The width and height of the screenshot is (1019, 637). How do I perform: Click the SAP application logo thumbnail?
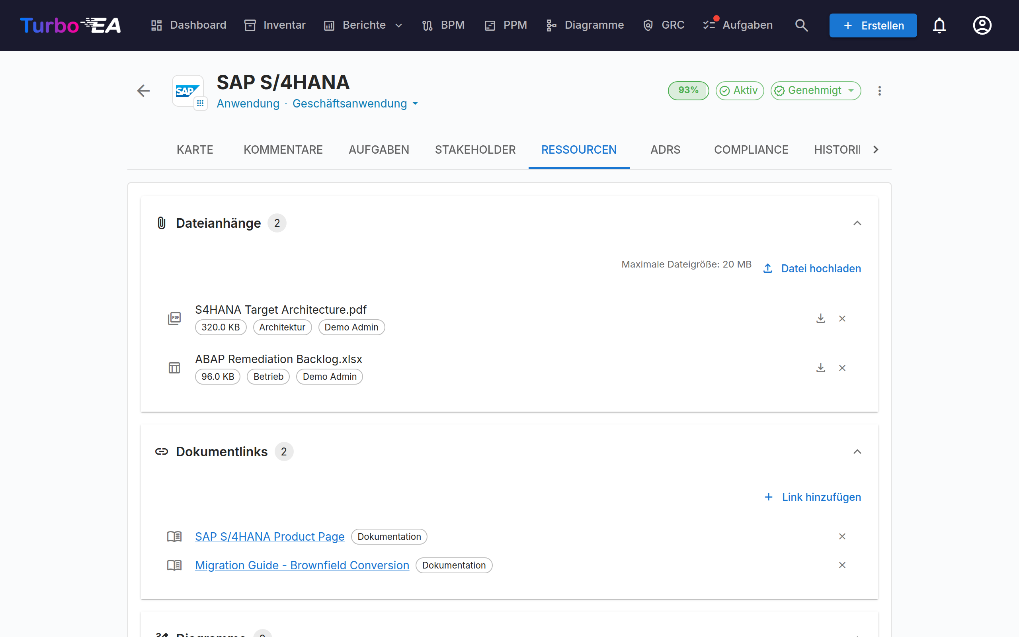(188, 91)
